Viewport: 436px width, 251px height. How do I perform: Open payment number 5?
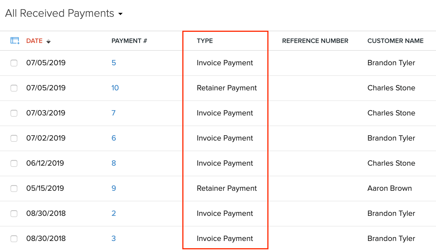click(114, 63)
